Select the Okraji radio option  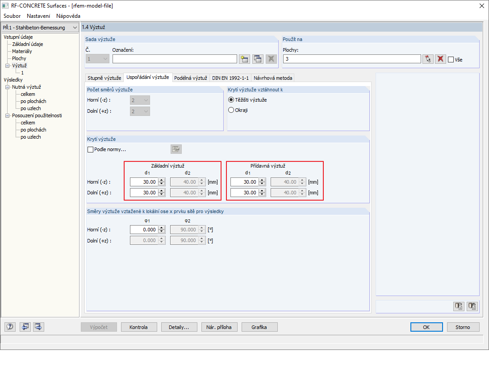click(231, 110)
